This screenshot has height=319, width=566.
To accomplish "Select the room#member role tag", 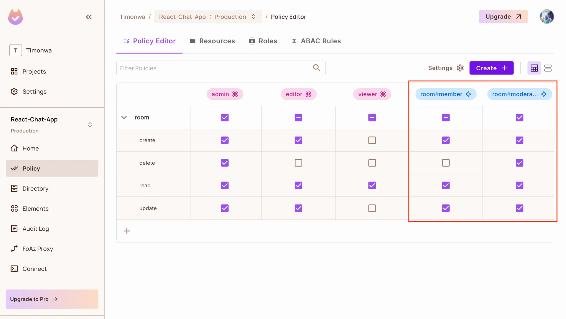I will 446,94.
